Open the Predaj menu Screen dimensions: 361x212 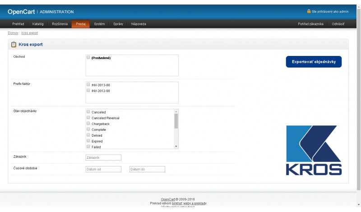pos(81,24)
